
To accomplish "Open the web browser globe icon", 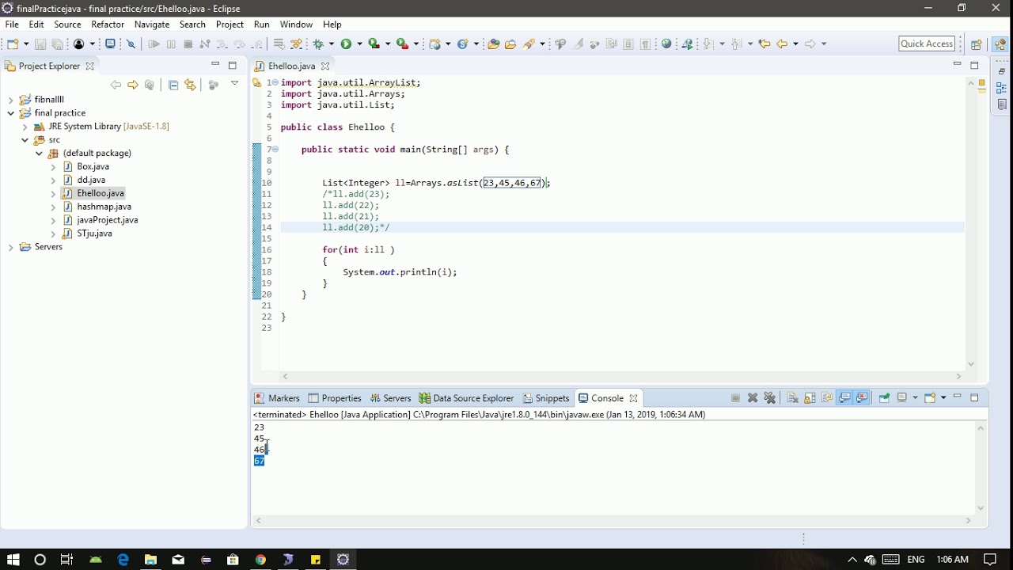I will coord(667,44).
